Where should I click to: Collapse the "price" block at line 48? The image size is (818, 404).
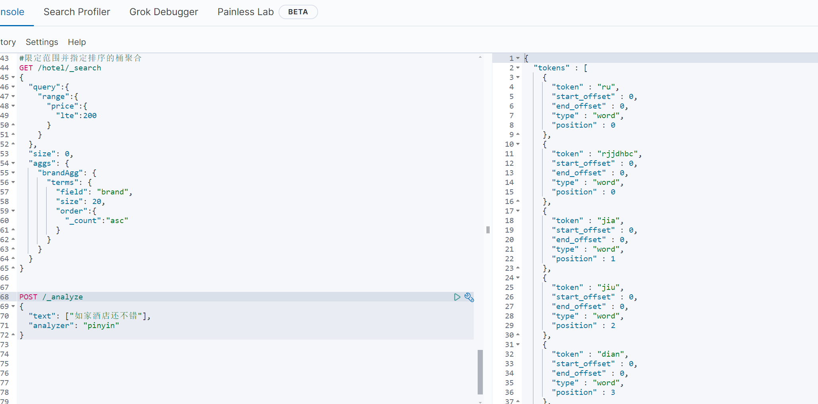[x=13, y=106]
